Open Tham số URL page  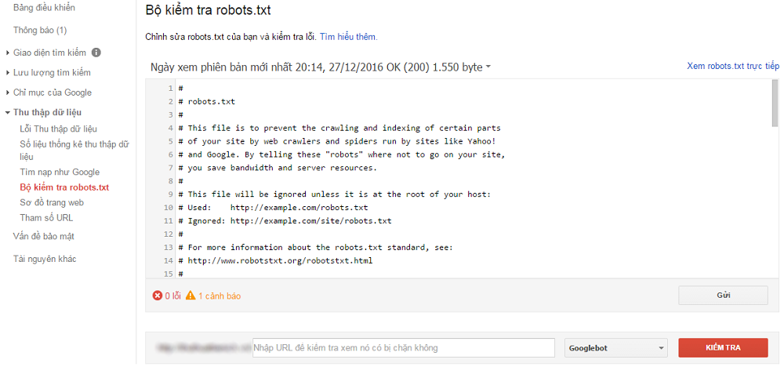(46, 217)
